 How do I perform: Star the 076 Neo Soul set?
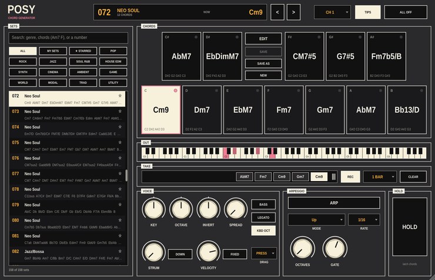click(x=120, y=158)
